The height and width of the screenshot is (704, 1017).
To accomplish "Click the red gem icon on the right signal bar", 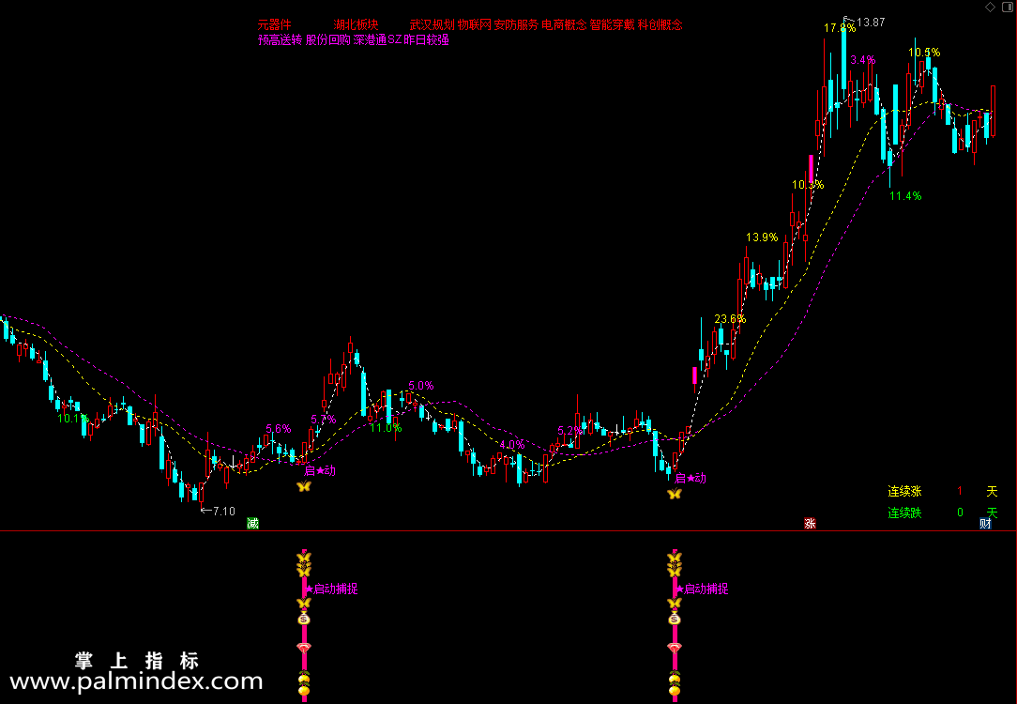I will click(x=675, y=648).
